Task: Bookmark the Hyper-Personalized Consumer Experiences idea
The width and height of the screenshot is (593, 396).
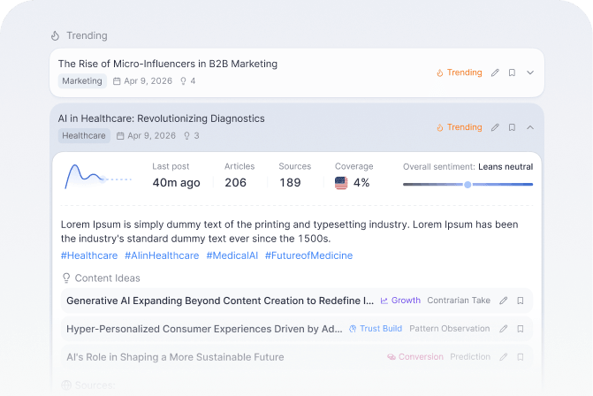Action: [x=521, y=329]
